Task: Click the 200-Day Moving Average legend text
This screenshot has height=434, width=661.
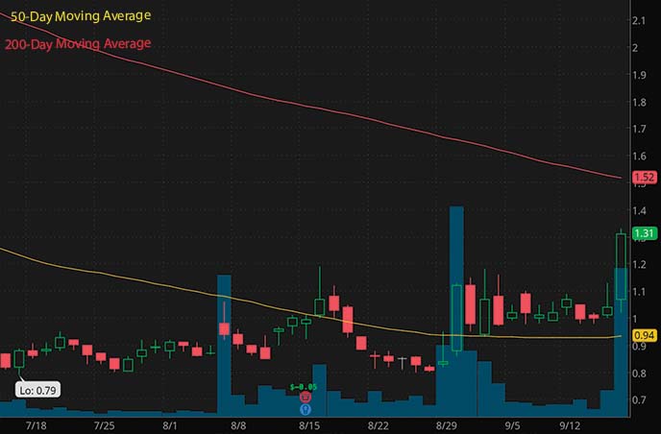Action: pyautogui.click(x=78, y=44)
